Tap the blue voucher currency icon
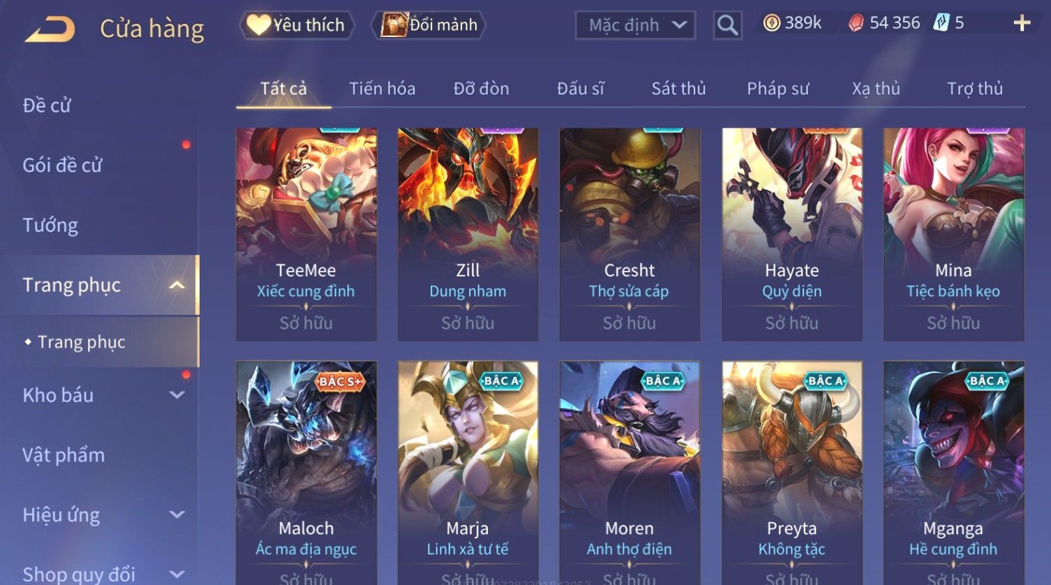 941,23
